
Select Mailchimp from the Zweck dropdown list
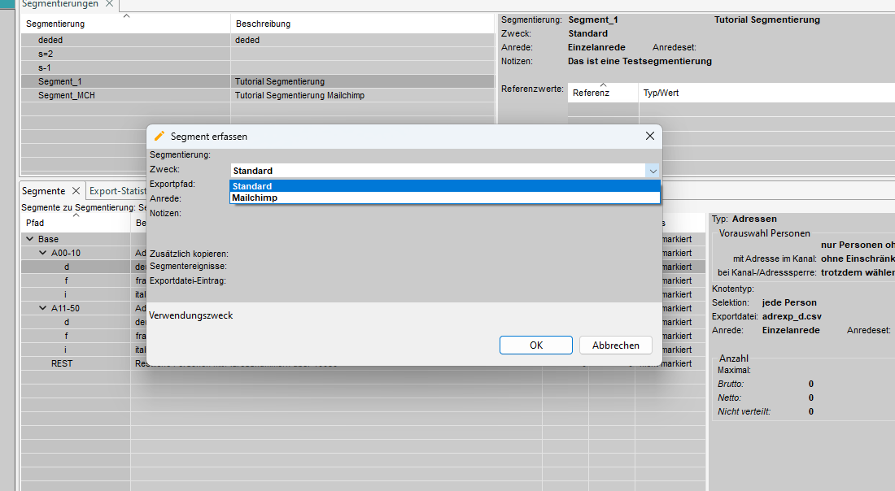[255, 198]
